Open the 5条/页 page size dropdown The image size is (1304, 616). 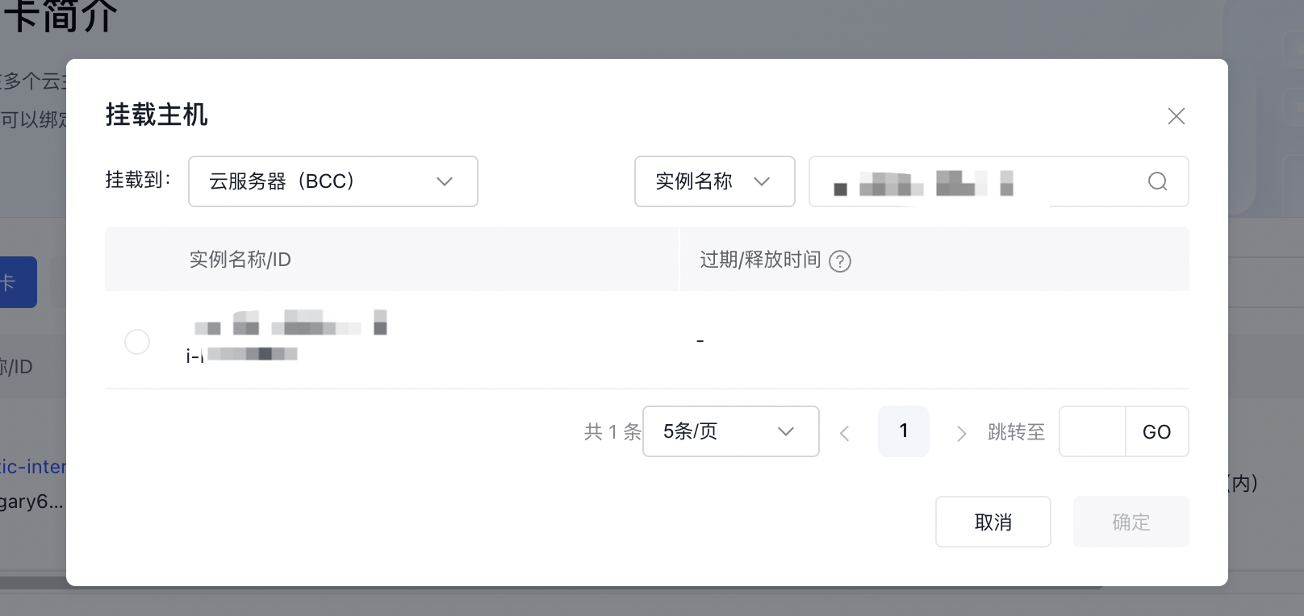[731, 431]
